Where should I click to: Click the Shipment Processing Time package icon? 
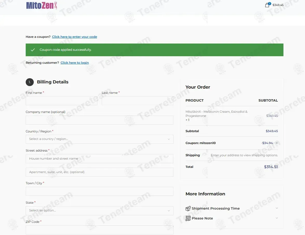(x=188, y=208)
